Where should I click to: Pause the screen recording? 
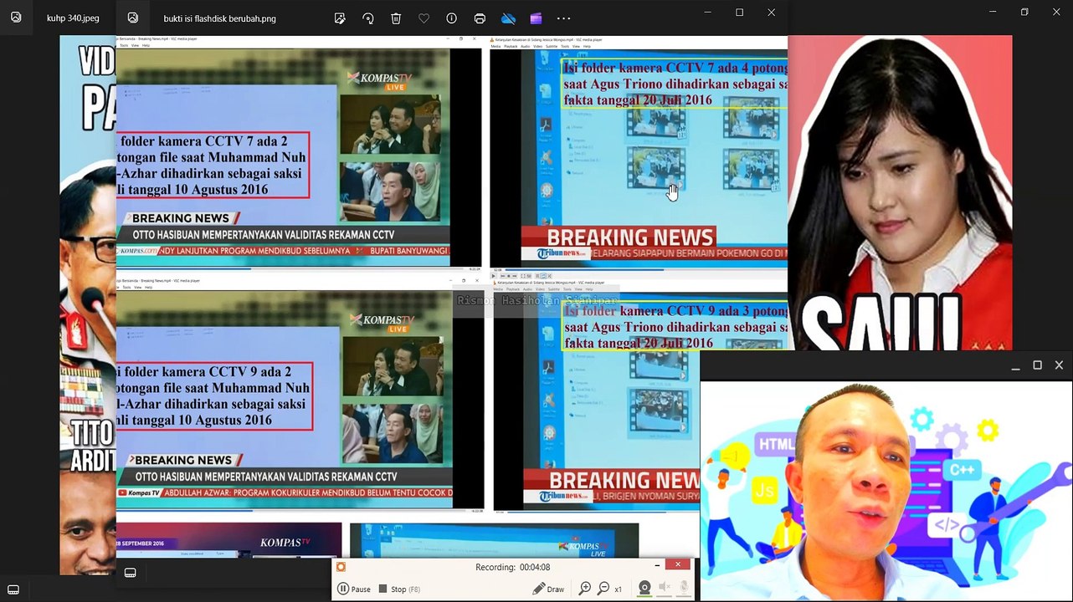354,589
